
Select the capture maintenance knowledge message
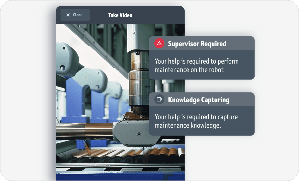(x=196, y=121)
